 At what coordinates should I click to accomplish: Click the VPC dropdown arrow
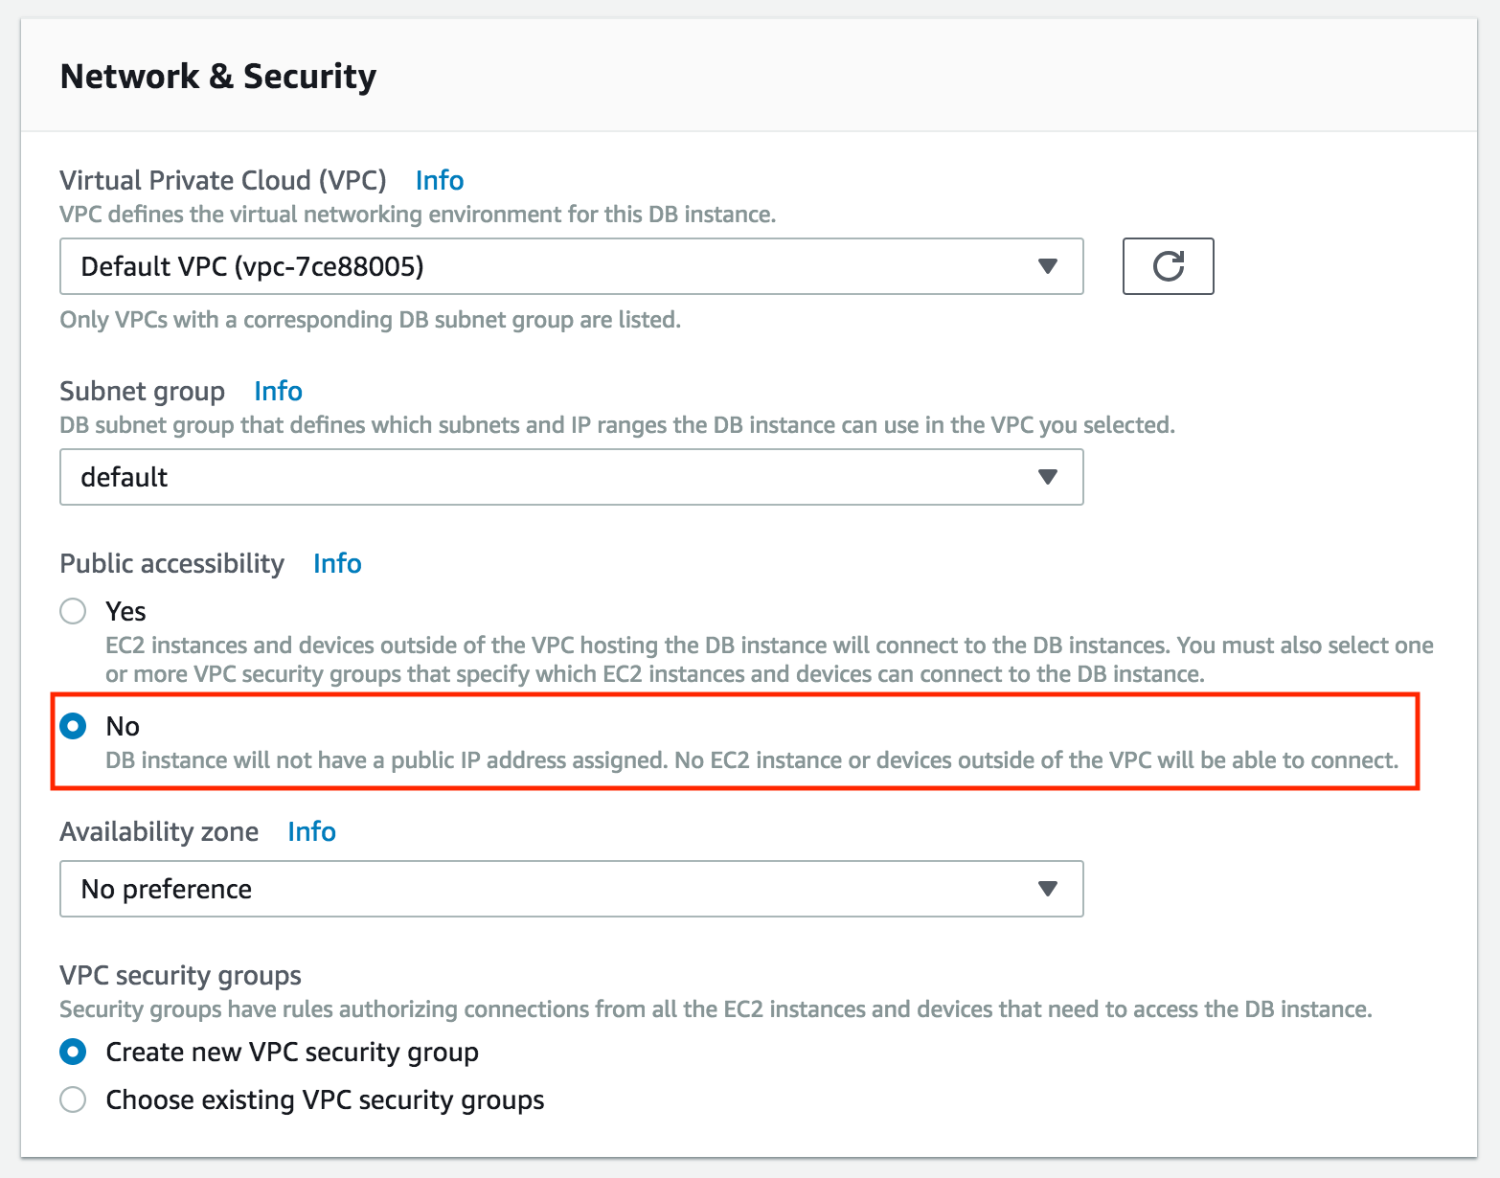pos(1048,266)
